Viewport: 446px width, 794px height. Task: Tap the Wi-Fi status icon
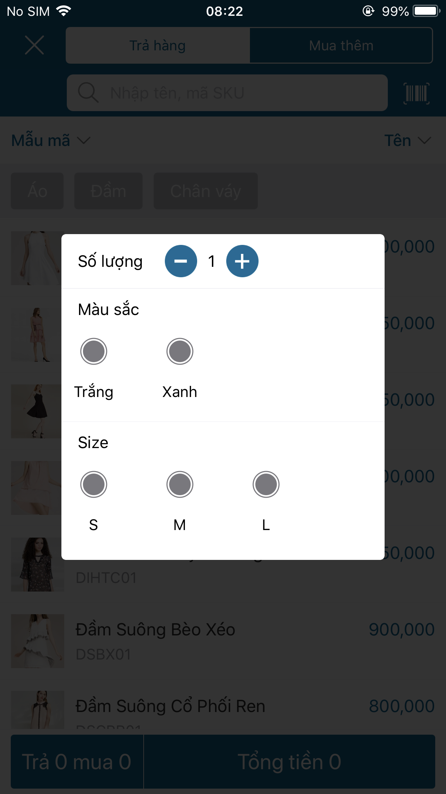point(64,11)
